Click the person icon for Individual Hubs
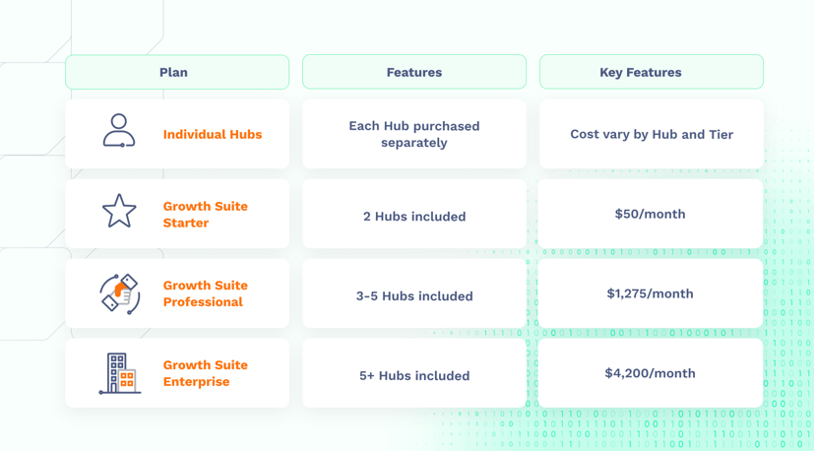This screenshot has height=451, width=814. (x=119, y=130)
